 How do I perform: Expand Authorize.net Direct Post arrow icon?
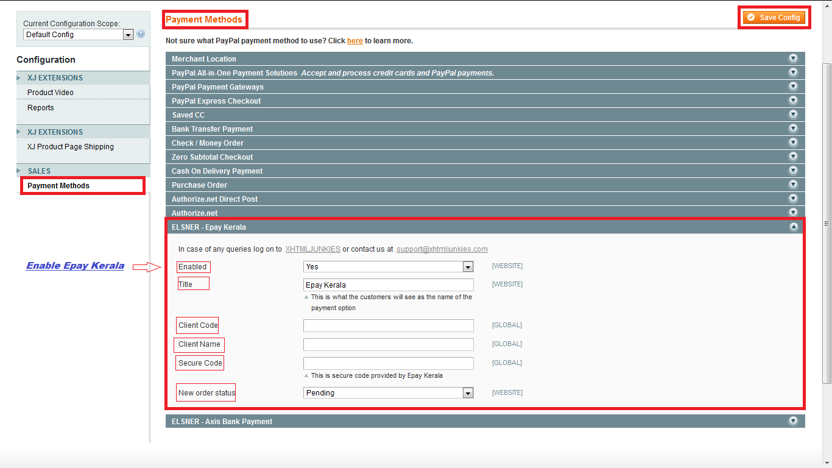(x=793, y=199)
